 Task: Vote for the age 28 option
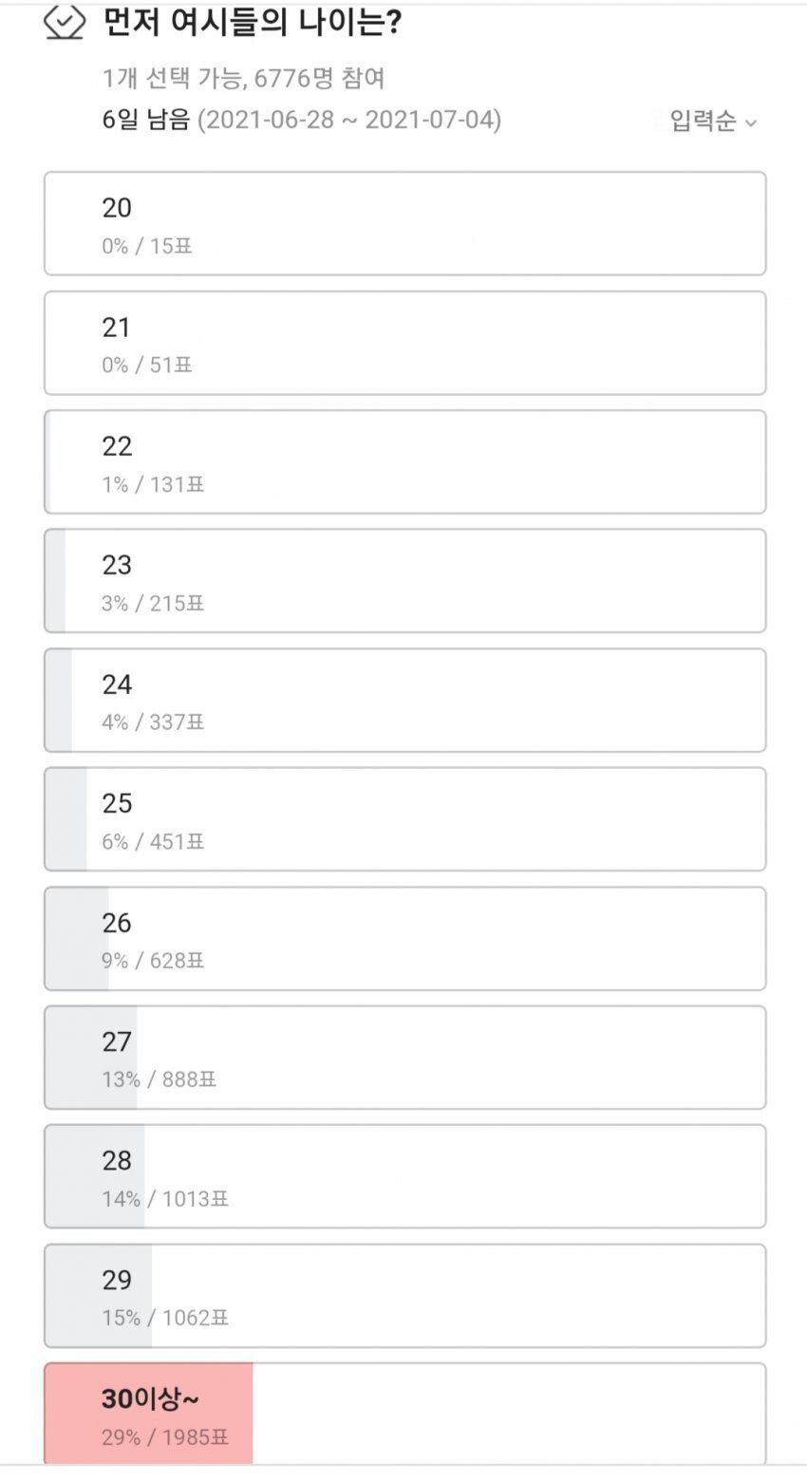pos(404,1176)
